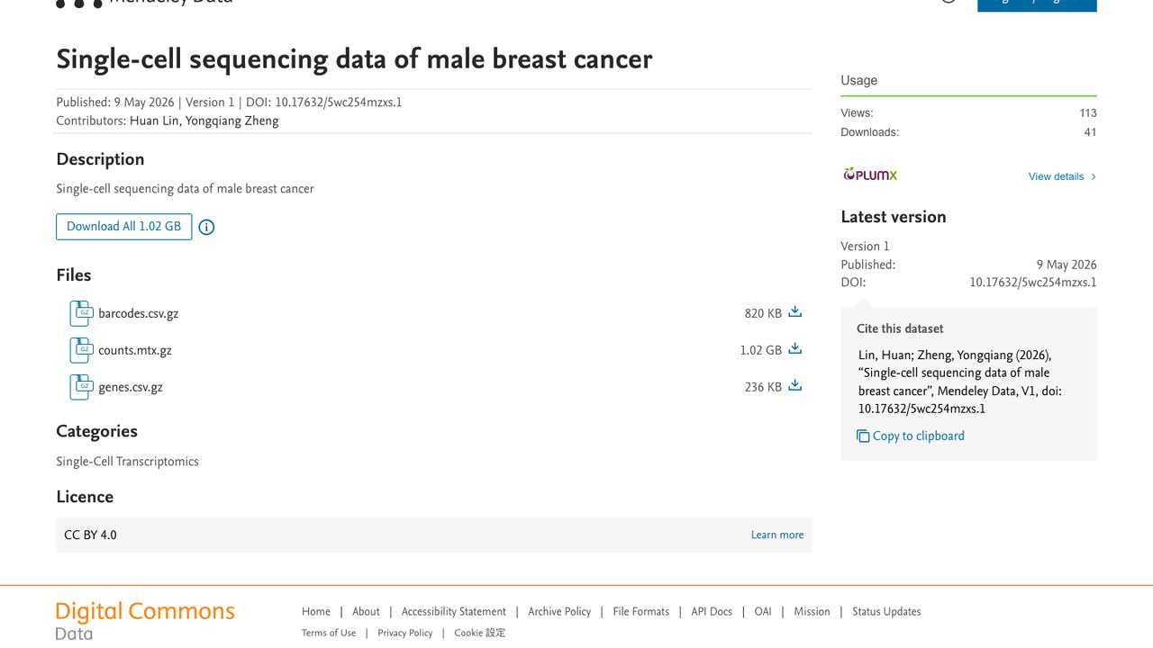Click the Single-Cell Transcriptomics category
The height and width of the screenshot is (648, 1153).
tap(127, 462)
